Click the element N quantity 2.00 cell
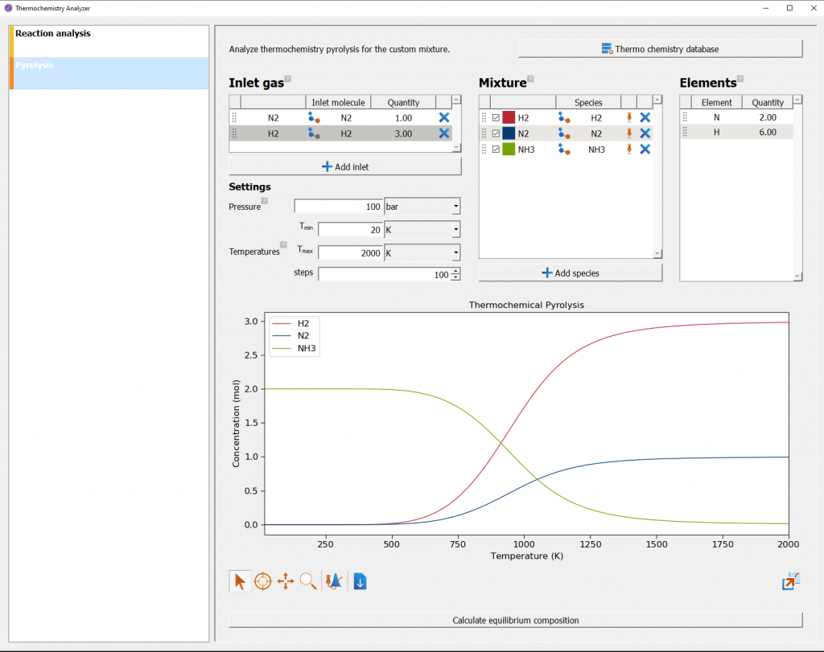The height and width of the screenshot is (652, 824). tap(767, 117)
